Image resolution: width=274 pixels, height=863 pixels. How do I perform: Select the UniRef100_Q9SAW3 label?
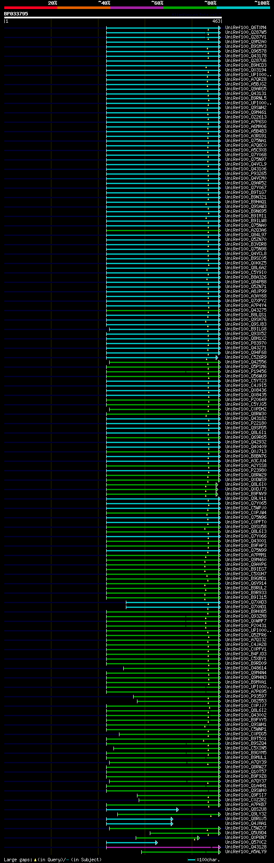[246, 206]
